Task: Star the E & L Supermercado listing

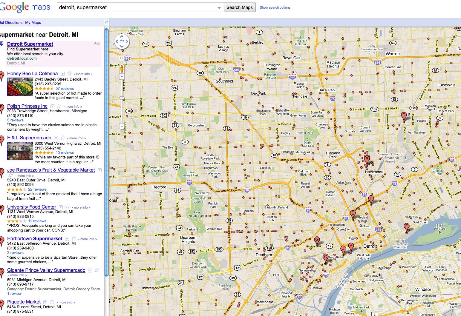Action: [63, 138]
